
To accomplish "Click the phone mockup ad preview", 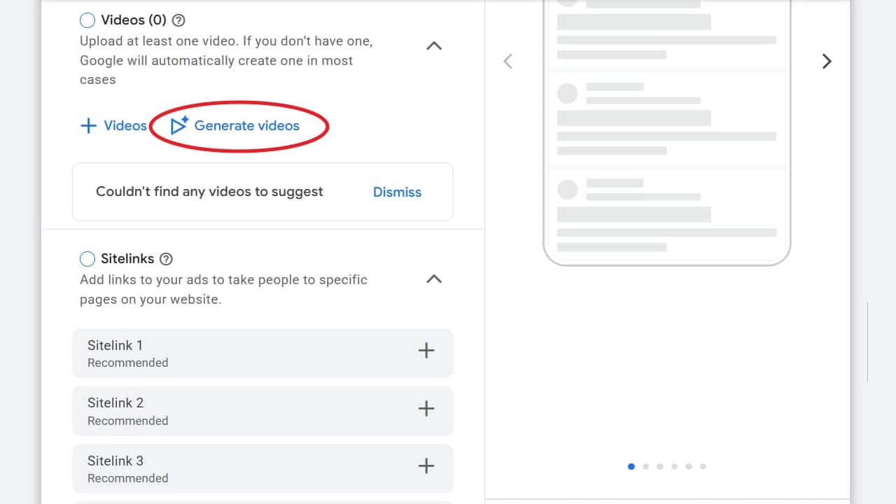I will point(667,133).
